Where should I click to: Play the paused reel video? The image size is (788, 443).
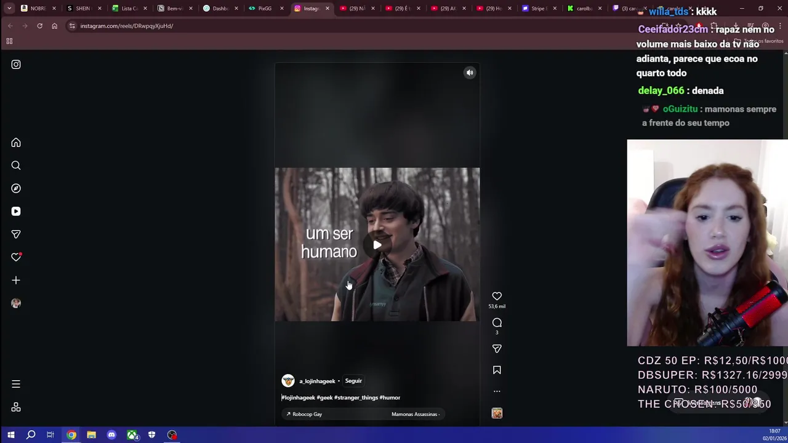tap(377, 245)
